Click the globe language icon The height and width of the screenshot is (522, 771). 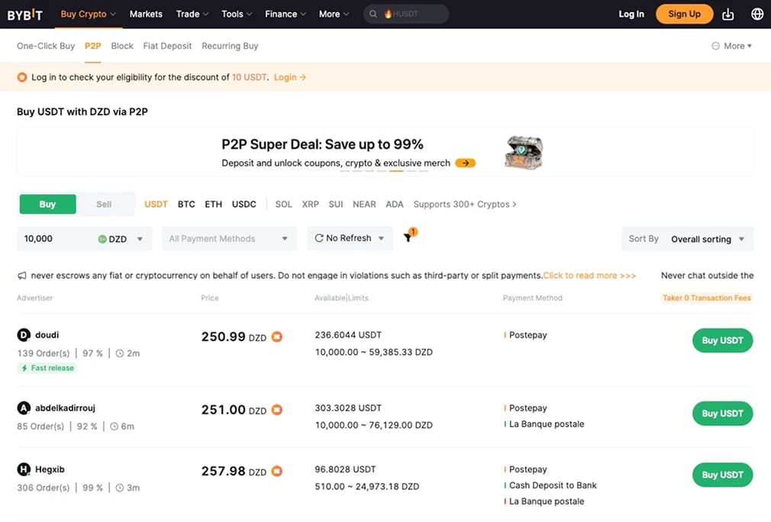pyautogui.click(x=757, y=14)
